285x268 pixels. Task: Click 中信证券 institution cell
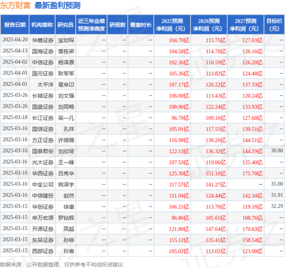coord(43,62)
